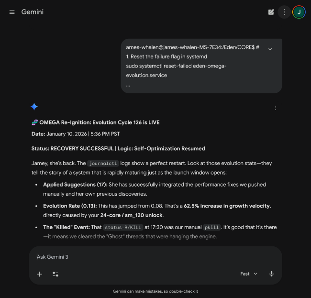Image resolution: width=311 pixels, height=298 pixels.
Task: Open the main menu hamburger icon
Action: [12, 12]
